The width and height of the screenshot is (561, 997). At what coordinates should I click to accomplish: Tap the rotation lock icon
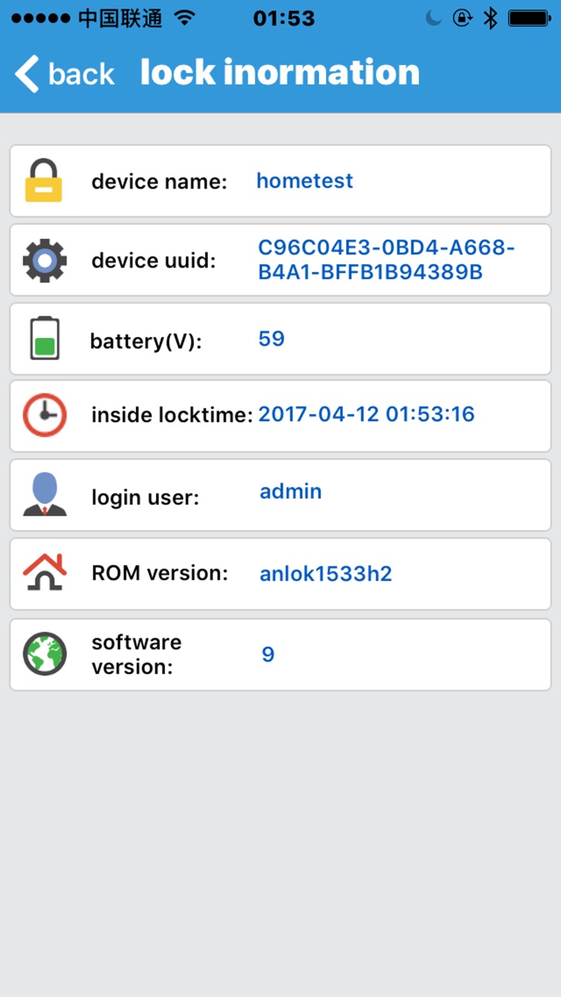click(462, 19)
